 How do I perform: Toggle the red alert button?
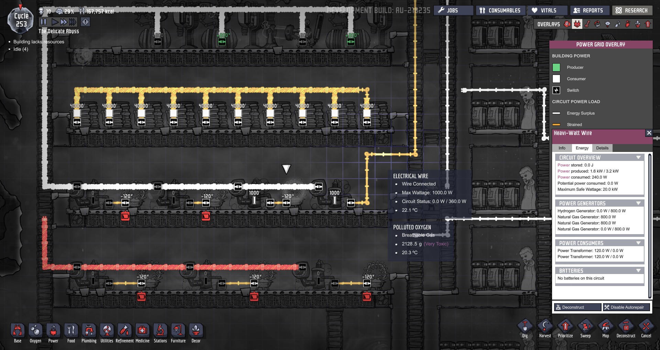click(85, 22)
